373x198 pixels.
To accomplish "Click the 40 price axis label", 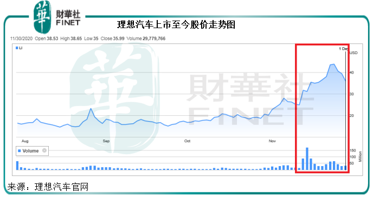I will (x=352, y=72).
